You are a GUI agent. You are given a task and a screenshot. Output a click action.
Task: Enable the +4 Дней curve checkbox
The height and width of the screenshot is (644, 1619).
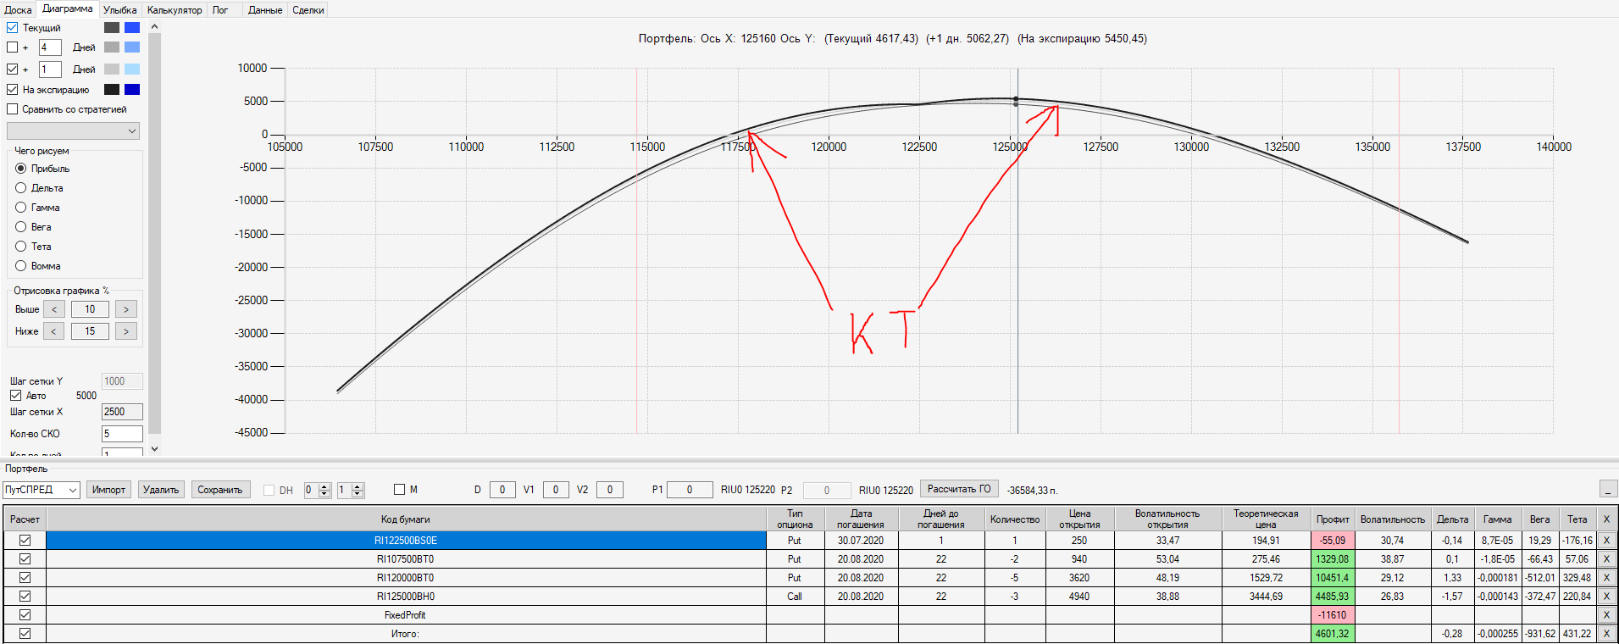13,47
